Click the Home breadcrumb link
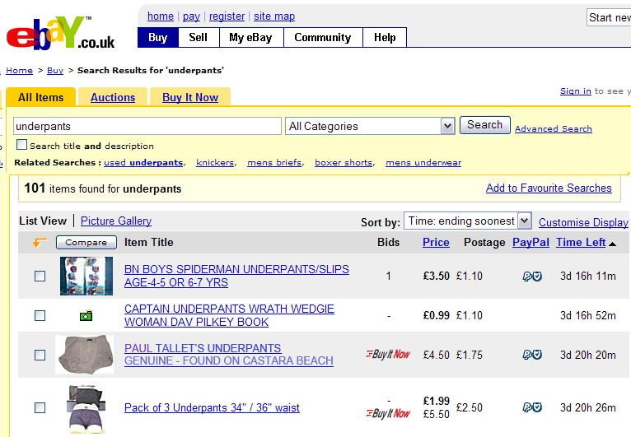Screen dimensions: 631x437 (19, 70)
